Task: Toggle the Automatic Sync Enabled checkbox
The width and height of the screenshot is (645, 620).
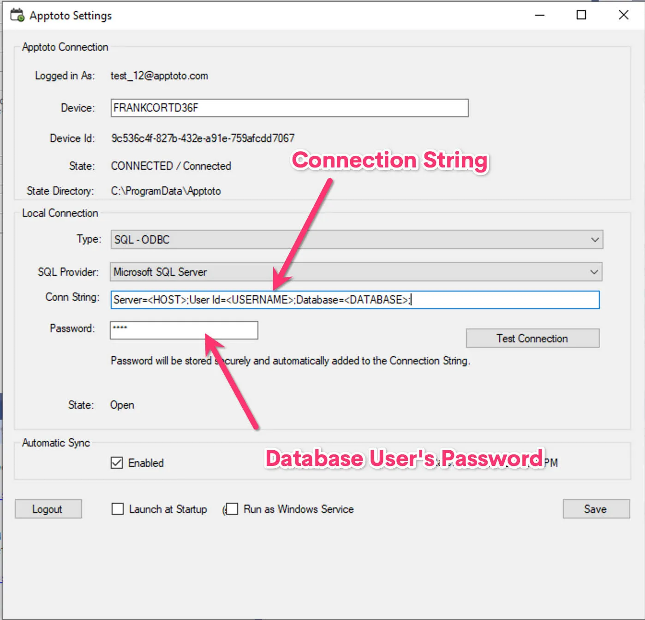Action: (x=117, y=463)
